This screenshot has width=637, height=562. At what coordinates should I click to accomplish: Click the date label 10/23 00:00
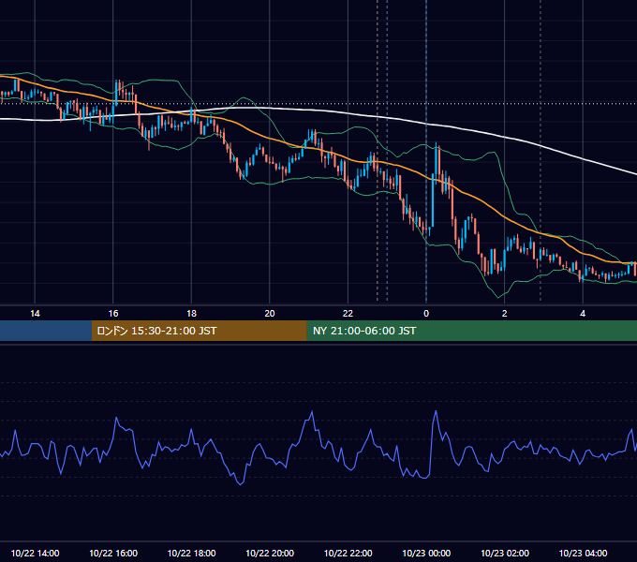point(426,553)
